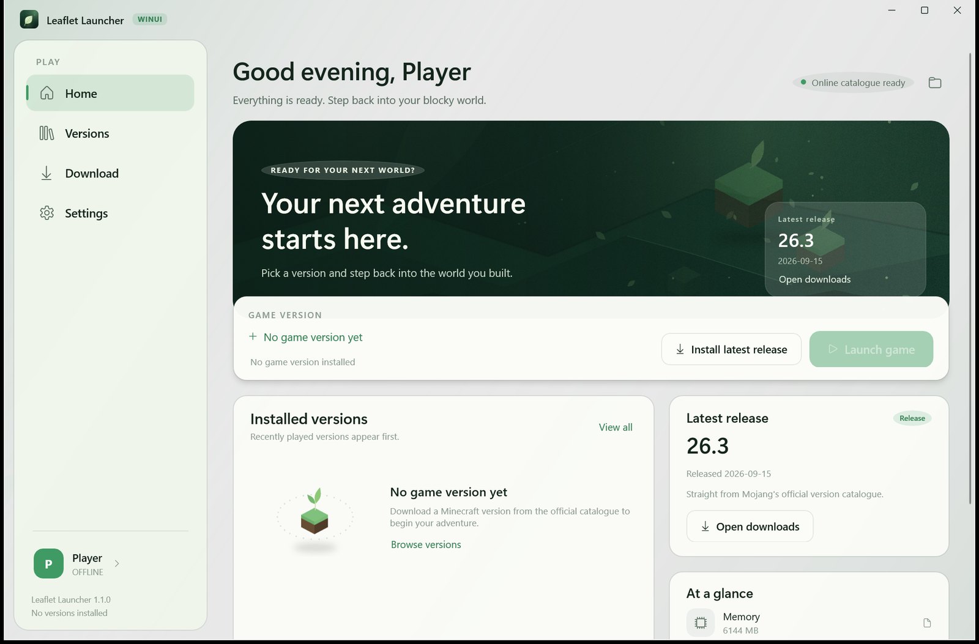Click the Online catalogue ready status pill

coord(853,83)
